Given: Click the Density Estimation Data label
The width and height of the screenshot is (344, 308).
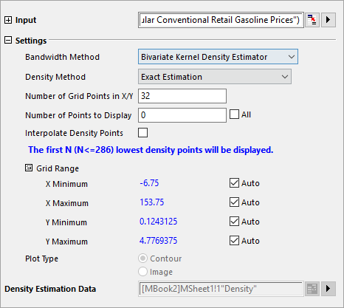Looking at the screenshot, I should pyautogui.click(x=50, y=289).
